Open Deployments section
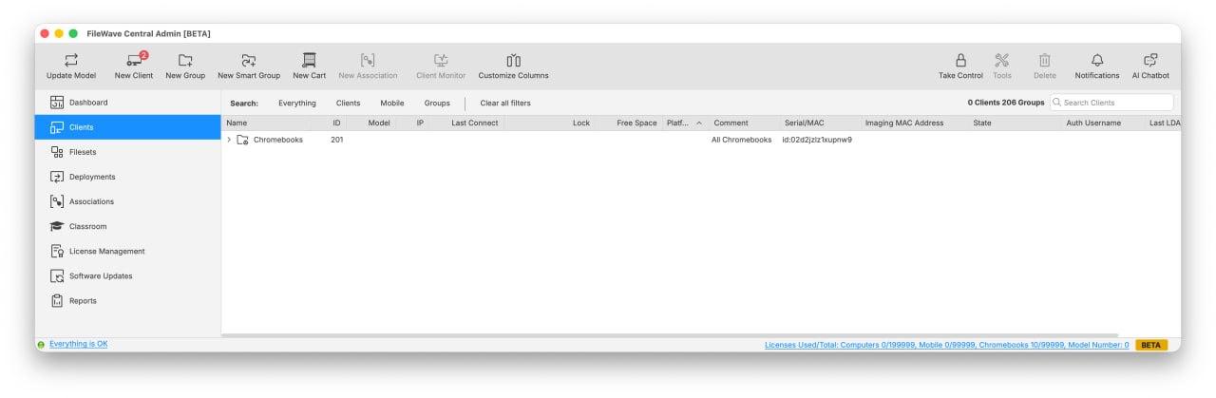The height and width of the screenshot is (398, 1216). click(x=128, y=177)
